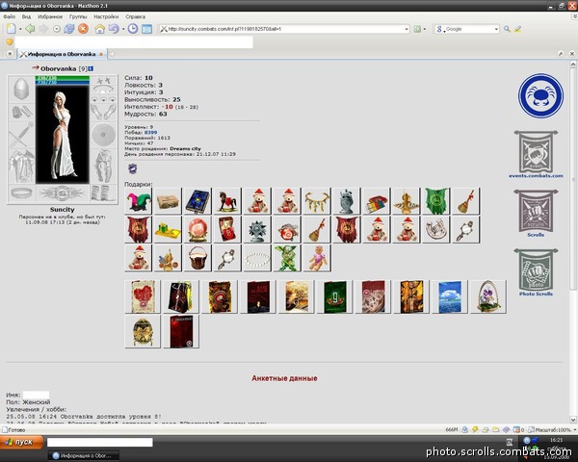Click the round shield equipment slot
Screen dimensions: 578x462
[x=104, y=135]
